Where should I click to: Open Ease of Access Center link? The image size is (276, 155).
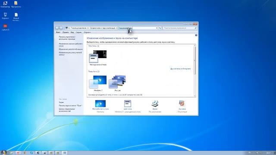67,110
